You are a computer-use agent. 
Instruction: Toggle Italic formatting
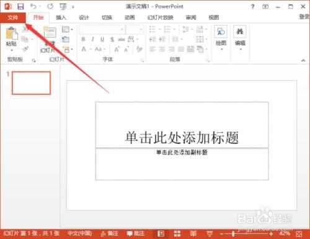point(93,39)
